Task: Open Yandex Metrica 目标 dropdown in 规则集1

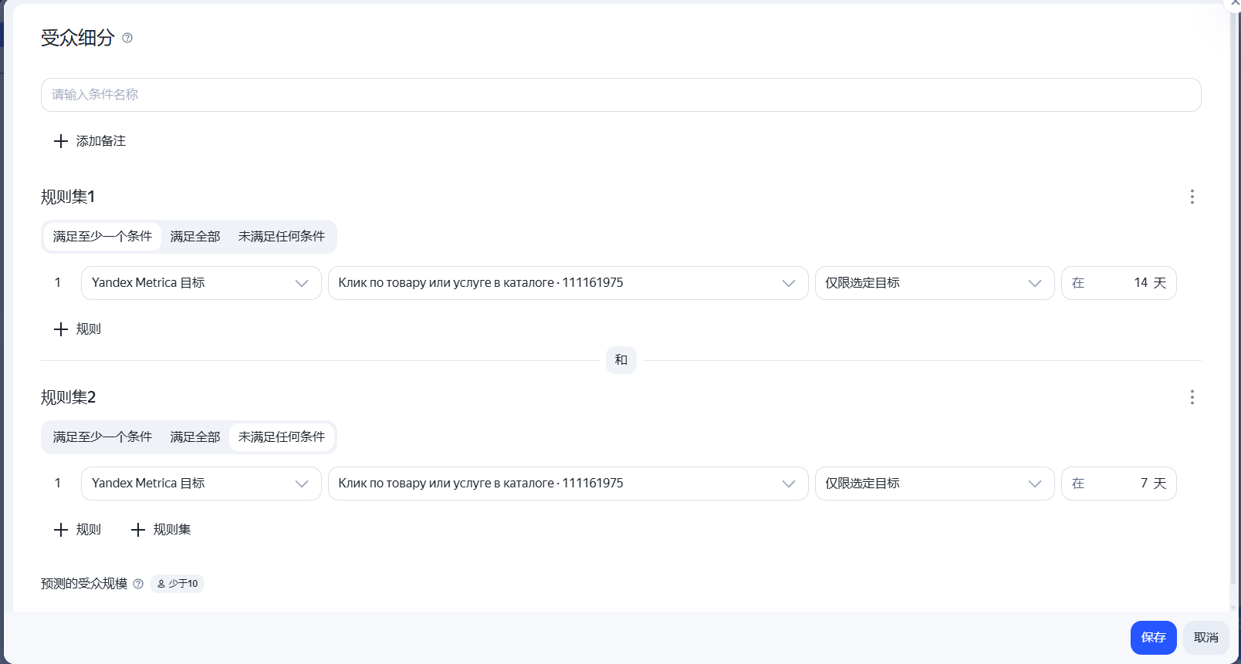Action: pos(201,283)
